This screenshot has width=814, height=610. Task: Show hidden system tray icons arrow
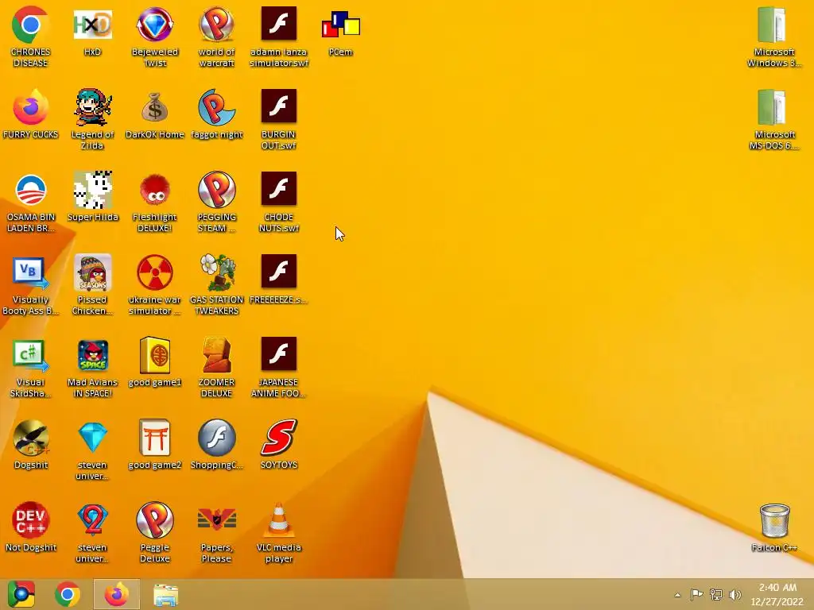(x=677, y=595)
